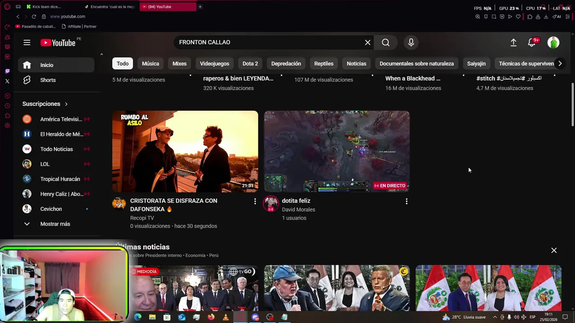The width and height of the screenshot is (575, 323).
Task: Open Shorts in the sidebar
Action: (56, 80)
